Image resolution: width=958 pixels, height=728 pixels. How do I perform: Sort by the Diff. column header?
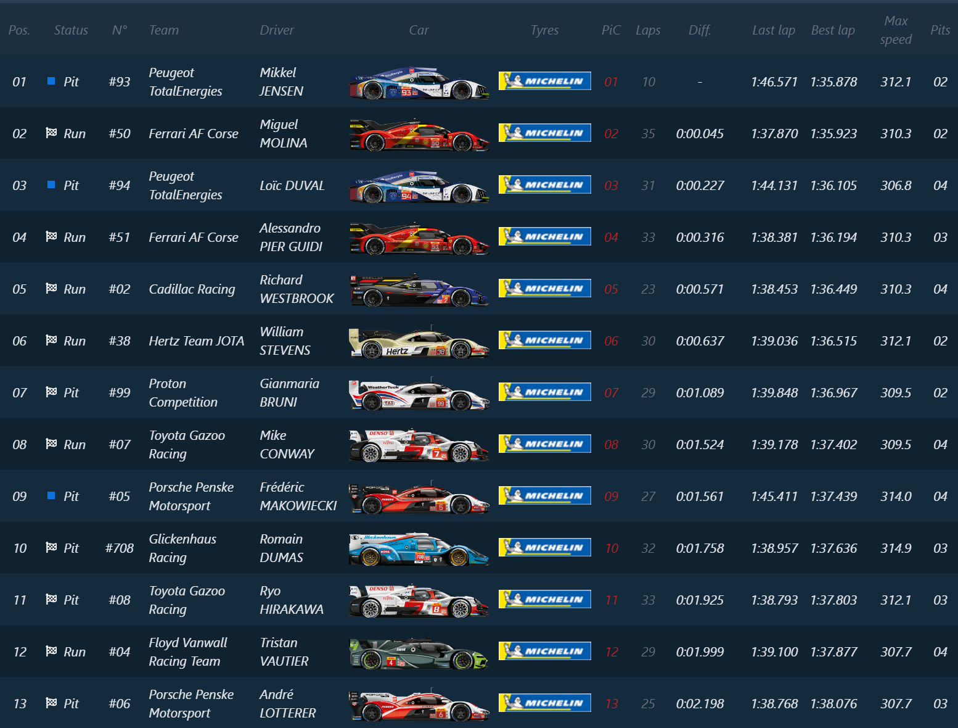(700, 30)
